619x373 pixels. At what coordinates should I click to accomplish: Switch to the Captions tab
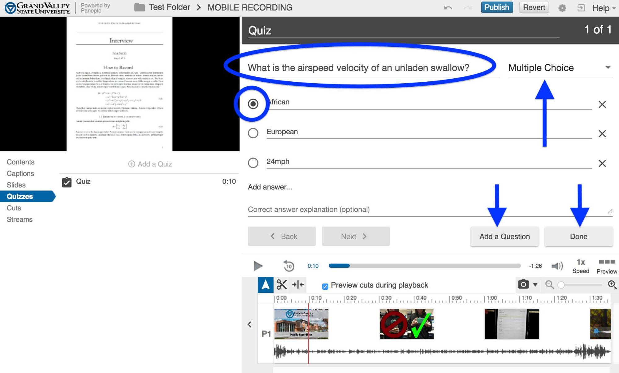point(20,173)
